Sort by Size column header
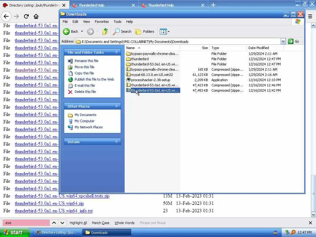This screenshot has height=237, width=316. tap(195, 48)
